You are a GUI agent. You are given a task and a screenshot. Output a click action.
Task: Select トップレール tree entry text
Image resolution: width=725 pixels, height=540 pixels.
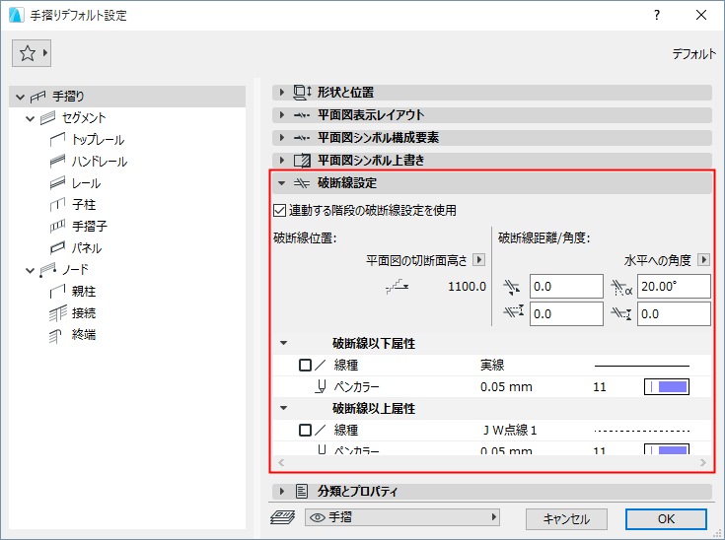click(98, 140)
